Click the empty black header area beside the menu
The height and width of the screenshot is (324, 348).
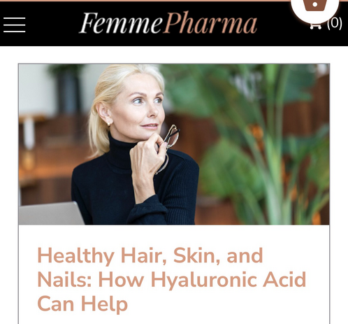tap(51, 24)
